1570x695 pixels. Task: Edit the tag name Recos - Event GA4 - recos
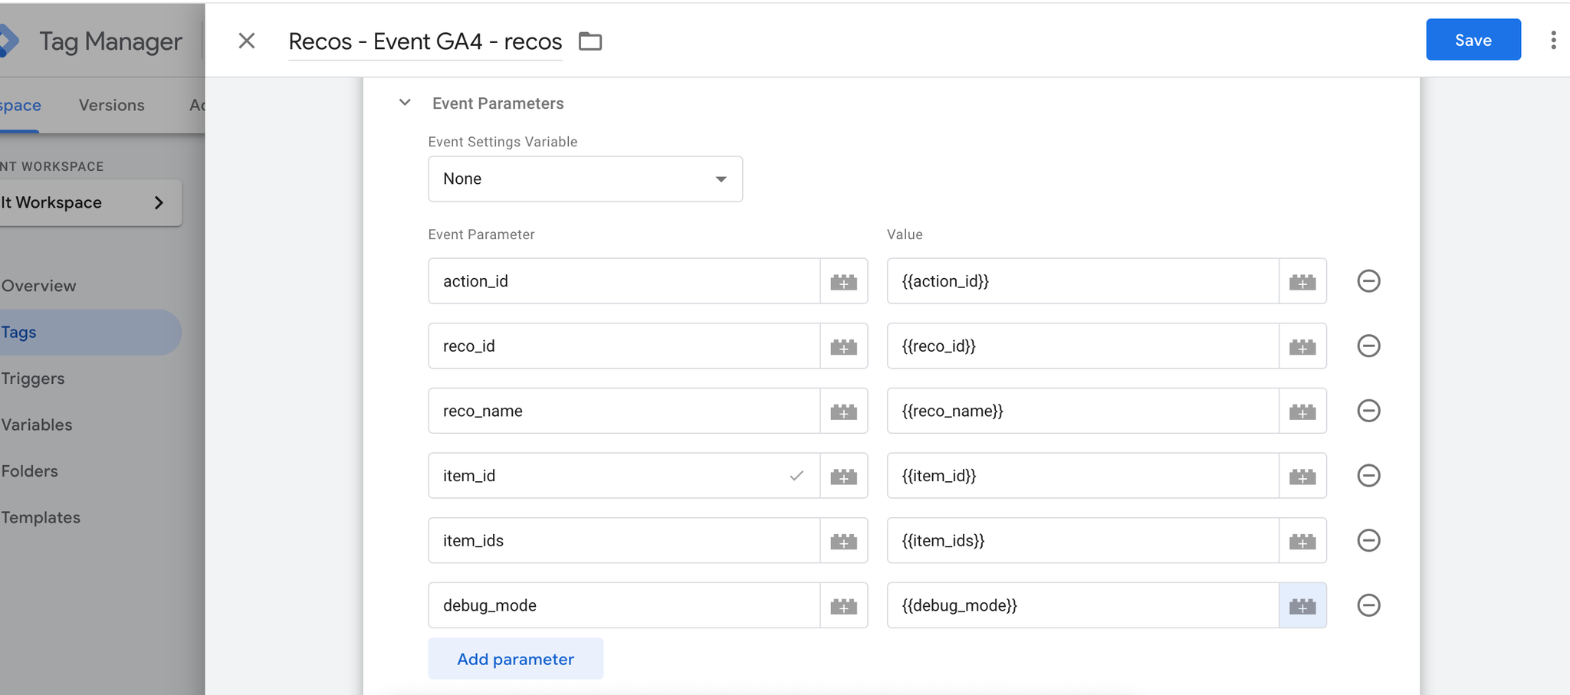click(425, 41)
